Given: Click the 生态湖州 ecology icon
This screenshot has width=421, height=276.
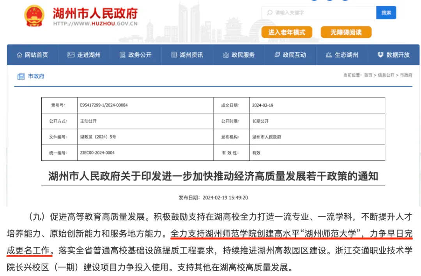Looking at the screenshot, I should (x=329, y=55).
